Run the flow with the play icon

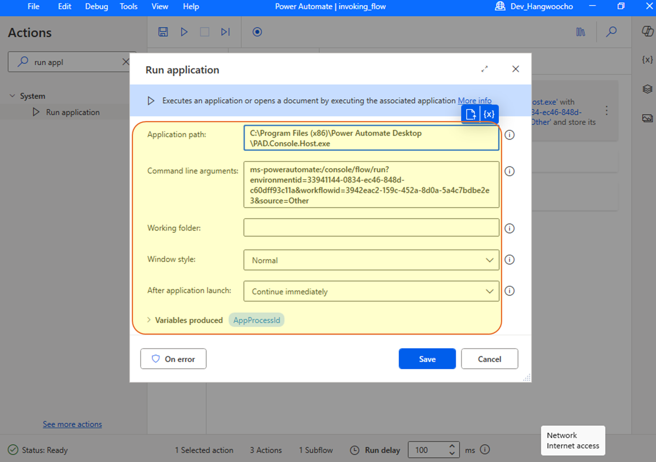pos(184,32)
